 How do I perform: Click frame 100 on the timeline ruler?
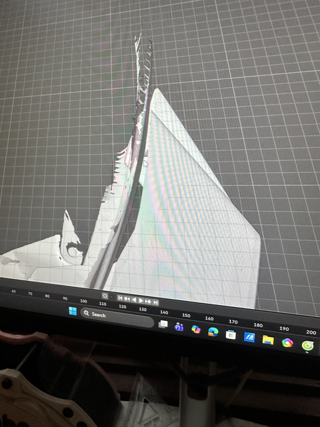click(83, 301)
